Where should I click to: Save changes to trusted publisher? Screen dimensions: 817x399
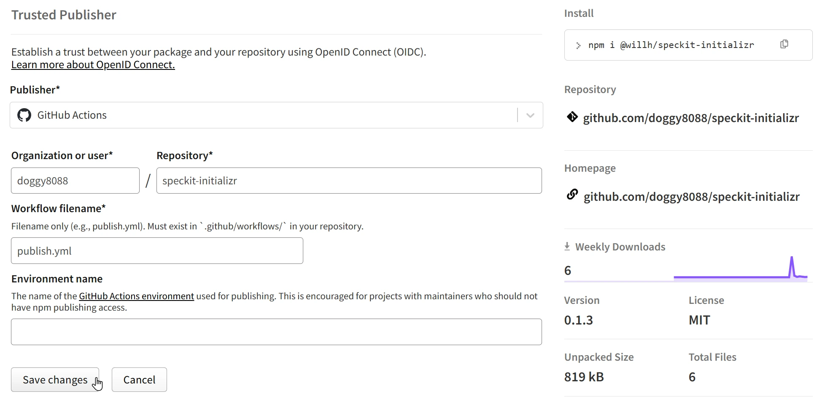pyautogui.click(x=55, y=380)
